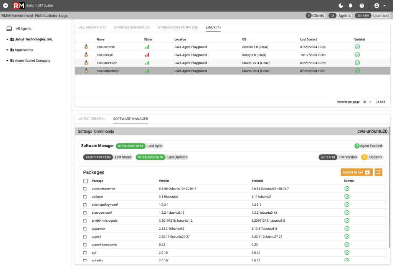The height and width of the screenshot is (267, 393).
Task: Check the apport-symptoms package checkbox
Action: coord(85,245)
